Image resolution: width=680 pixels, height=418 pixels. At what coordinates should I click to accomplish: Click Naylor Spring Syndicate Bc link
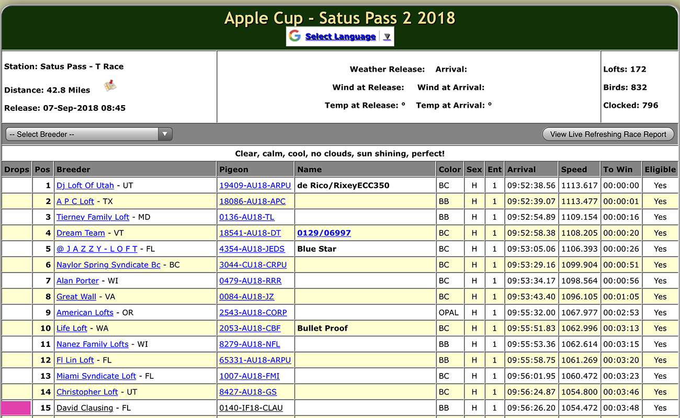pyautogui.click(x=108, y=265)
